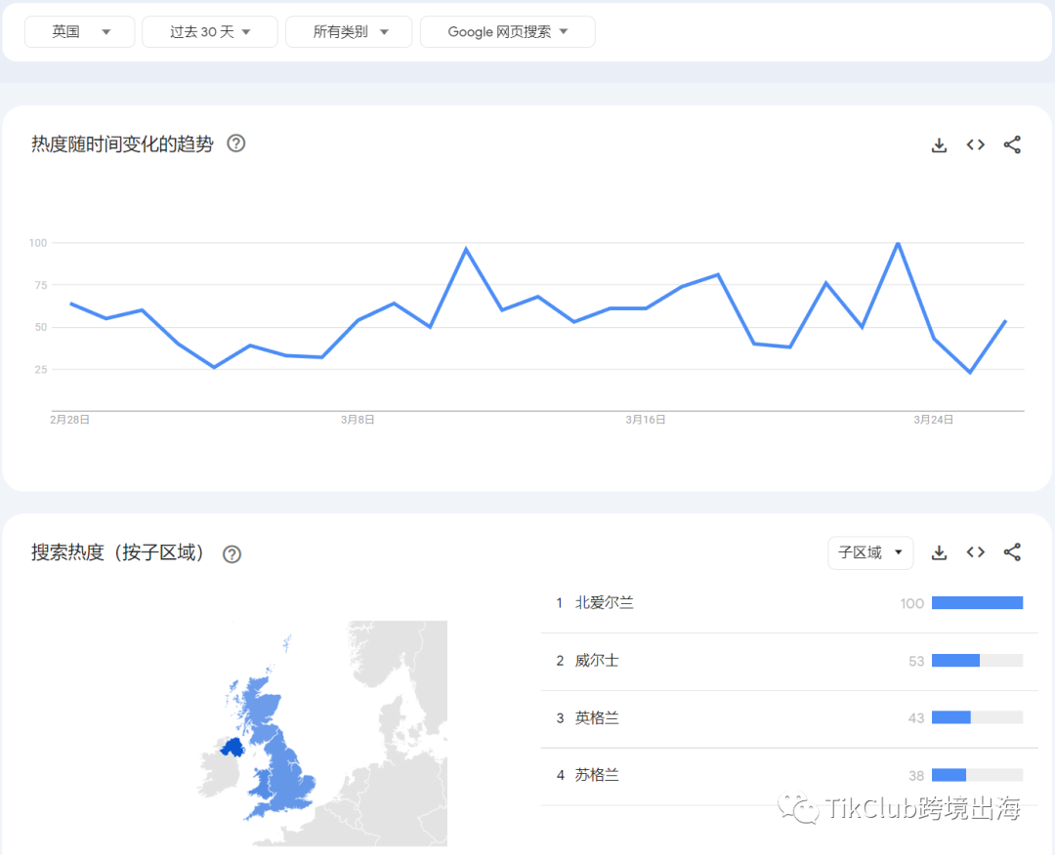1055x855 pixels.
Task: Open help for 热度随时间变化的趋势
Action: (x=236, y=143)
